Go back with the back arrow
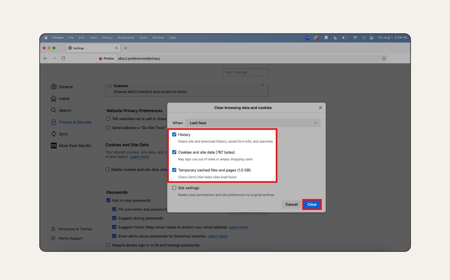Viewport: 450px width, 280px height. 46,58
